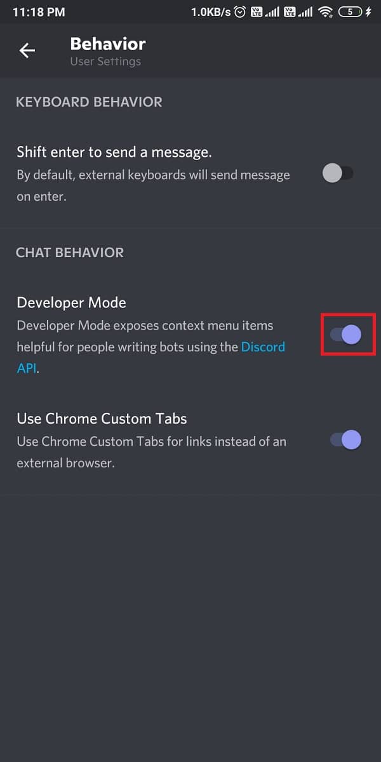The image size is (381, 762).
Task: Tap the charging bolt icon
Action: [x=369, y=12]
